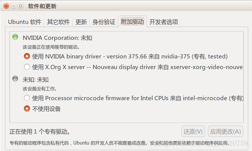252x151 pixels.
Task: Click the 还原(V) revert button
Action: 193,131
